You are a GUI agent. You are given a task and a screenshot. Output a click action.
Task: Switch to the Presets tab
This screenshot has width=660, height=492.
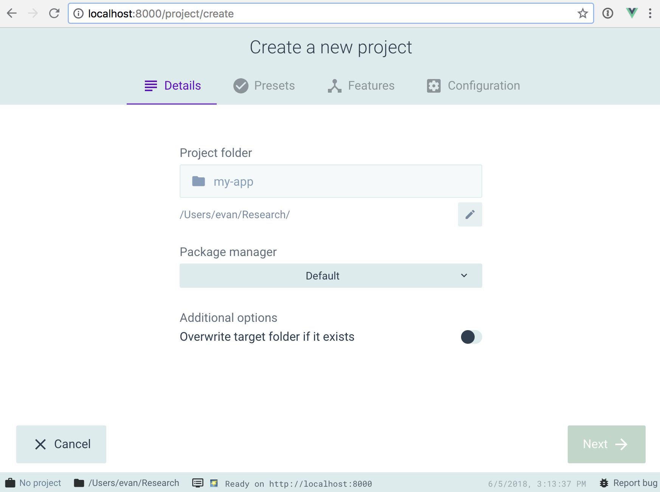click(x=264, y=86)
